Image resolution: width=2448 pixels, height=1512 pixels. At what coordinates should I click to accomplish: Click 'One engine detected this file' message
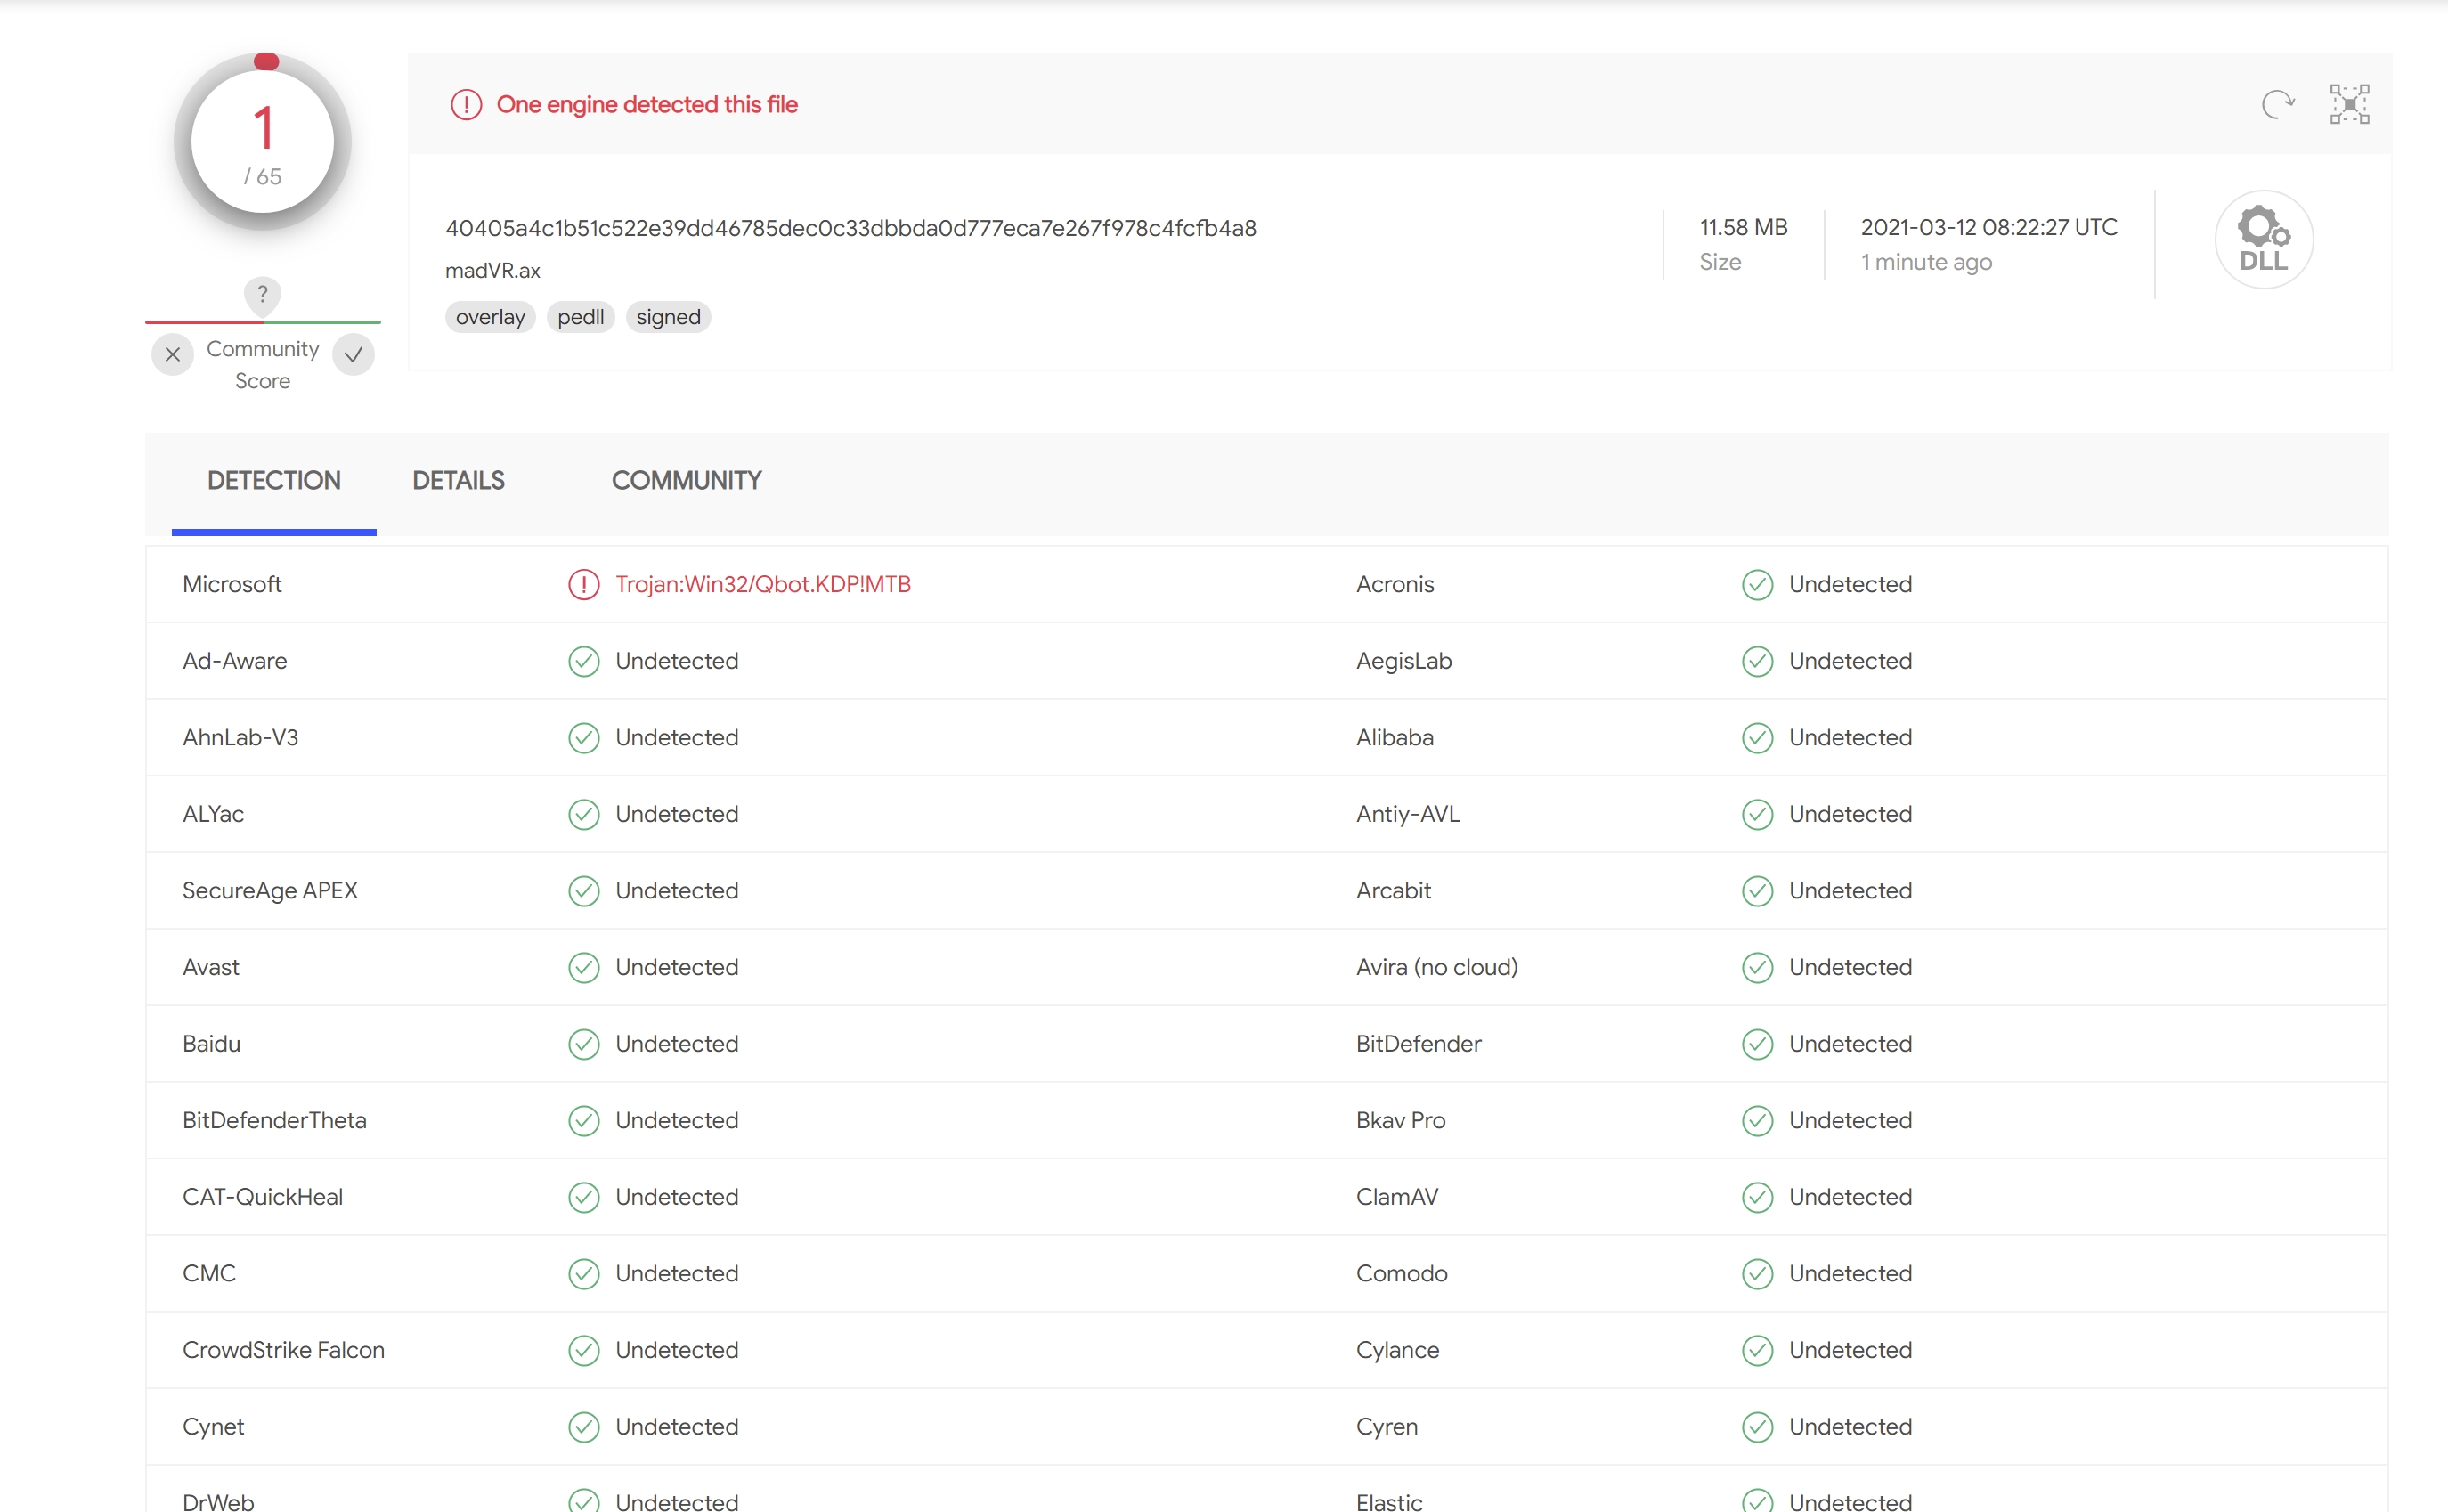[x=647, y=104]
